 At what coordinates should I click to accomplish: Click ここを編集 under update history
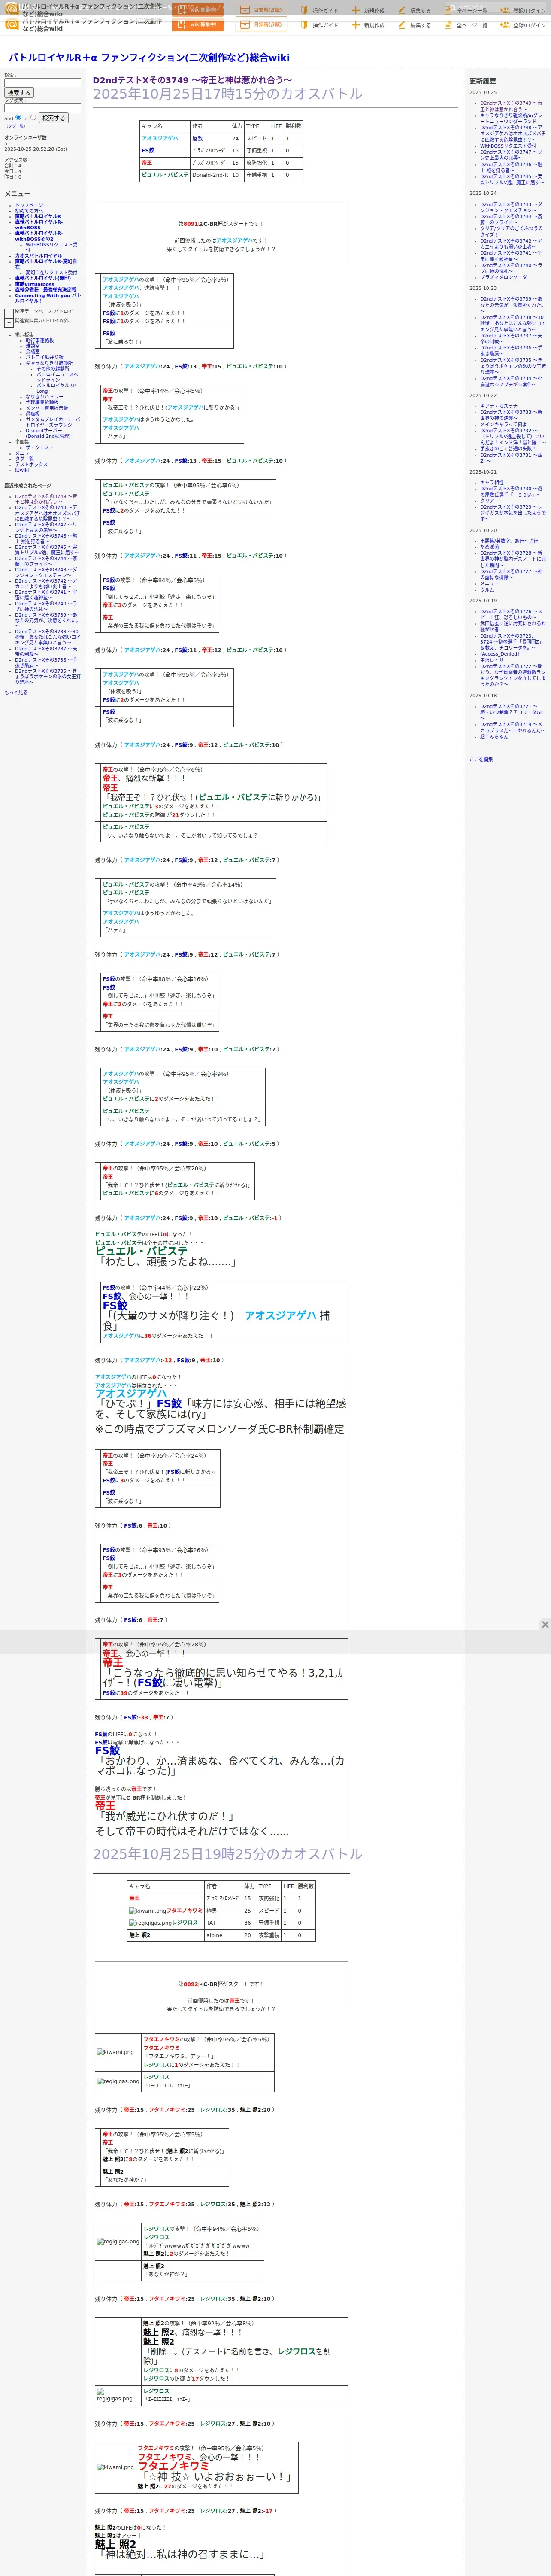pyautogui.click(x=481, y=759)
